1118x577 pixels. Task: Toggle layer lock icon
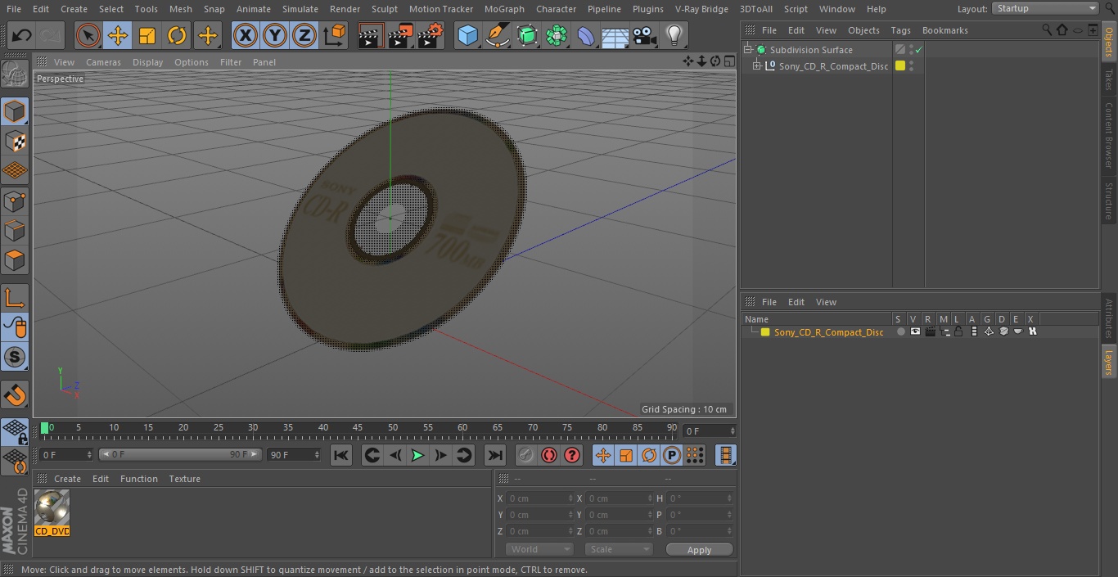coord(958,332)
